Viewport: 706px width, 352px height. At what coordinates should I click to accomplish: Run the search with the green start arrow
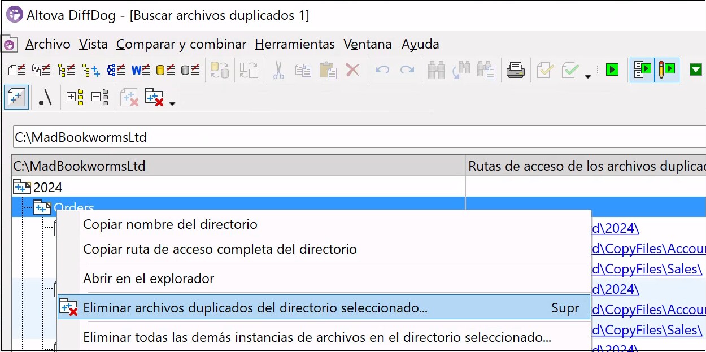tap(612, 69)
